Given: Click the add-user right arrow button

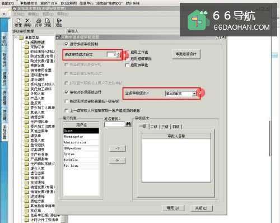Looking at the screenshot, I should (x=118, y=148).
